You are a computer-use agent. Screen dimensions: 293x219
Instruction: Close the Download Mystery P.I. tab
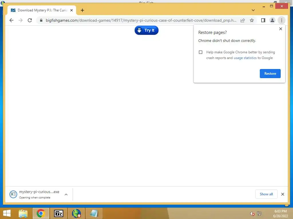coord(71,10)
